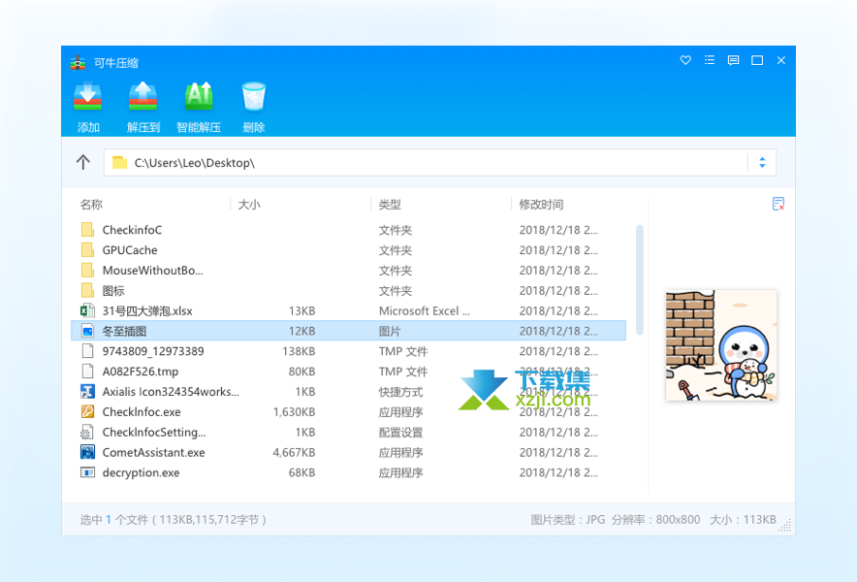Click status text 图片类型：JPG

point(568,520)
